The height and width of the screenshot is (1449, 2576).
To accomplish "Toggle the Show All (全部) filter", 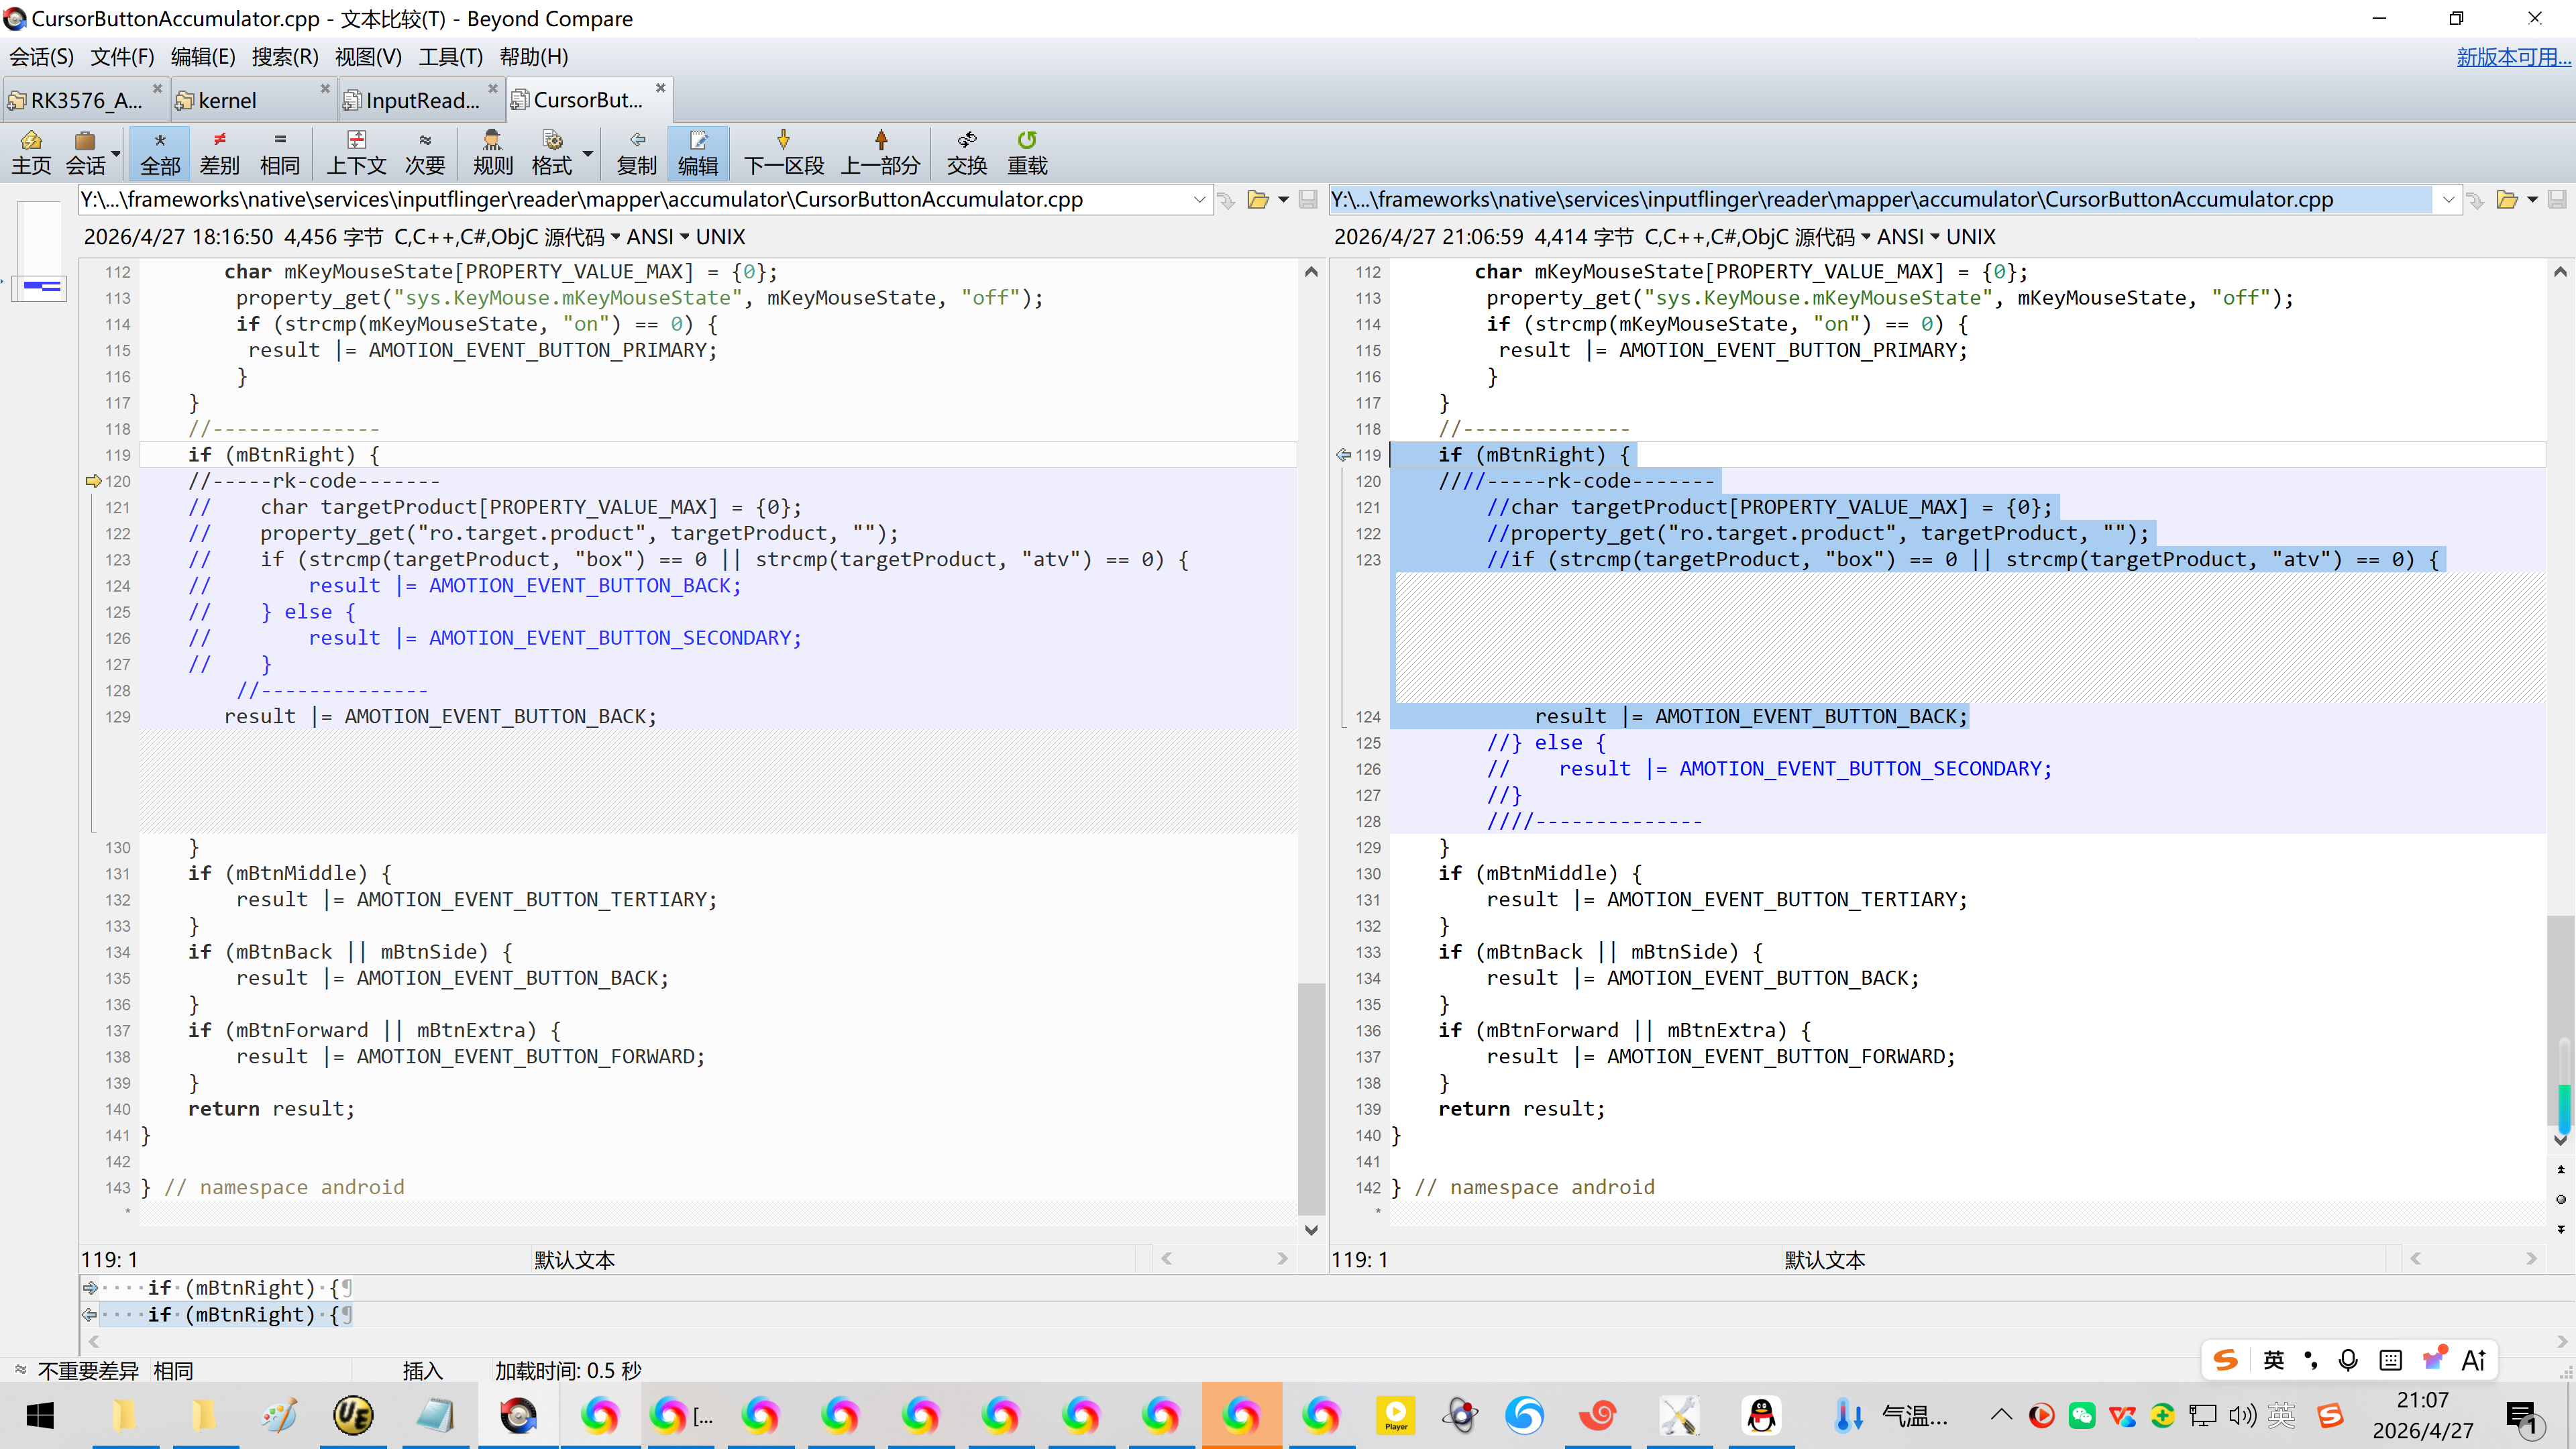I will 160,152.
